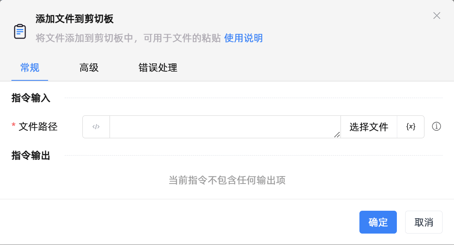Click the 文件路径 field label

point(38,127)
